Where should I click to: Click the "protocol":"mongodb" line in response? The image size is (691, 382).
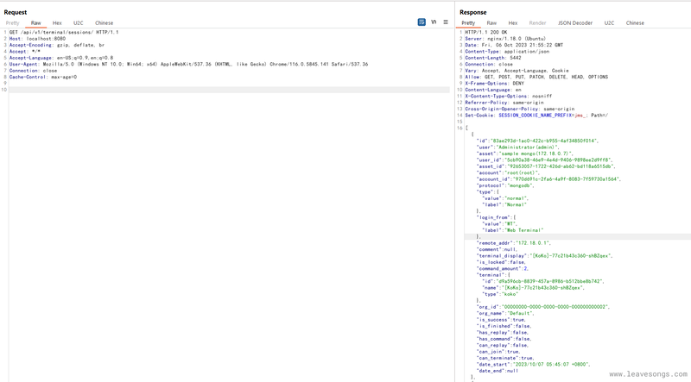pos(506,185)
